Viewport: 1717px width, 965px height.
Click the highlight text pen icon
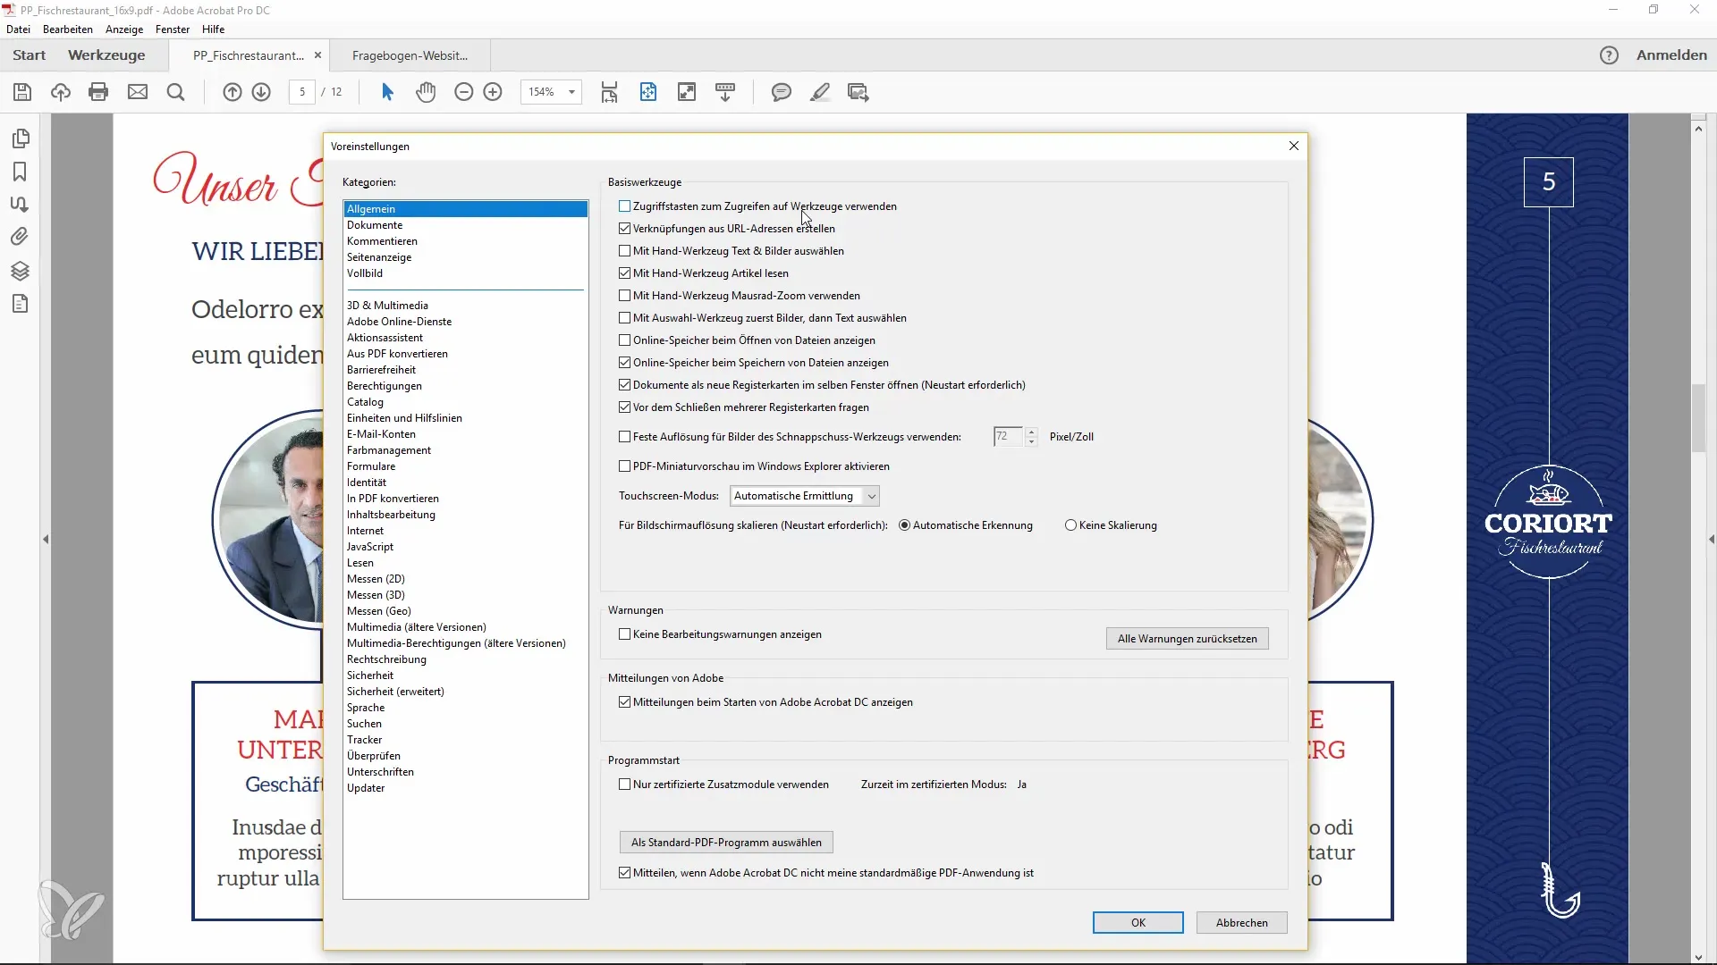(x=820, y=92)
